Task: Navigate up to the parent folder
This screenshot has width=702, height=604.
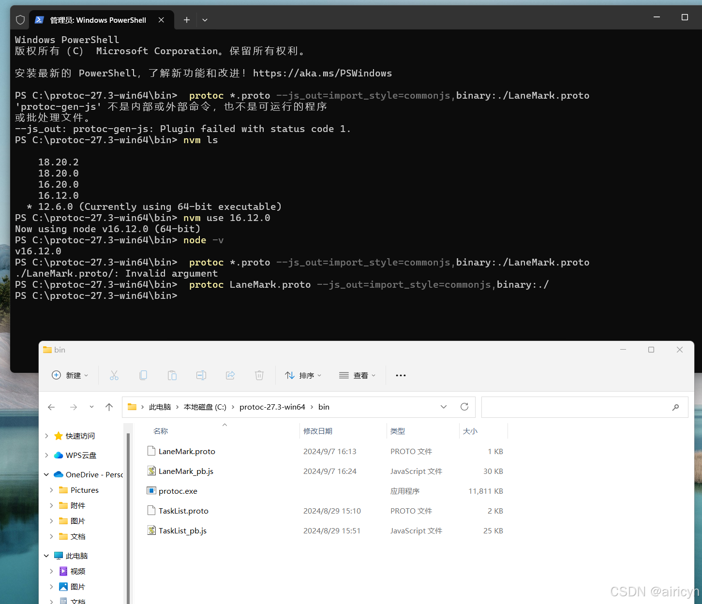Action: click(109, 407)
